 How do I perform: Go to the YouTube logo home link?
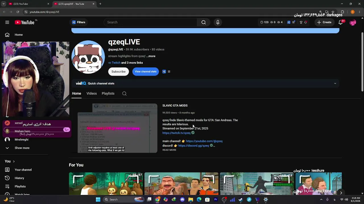(x=24, y=22)
